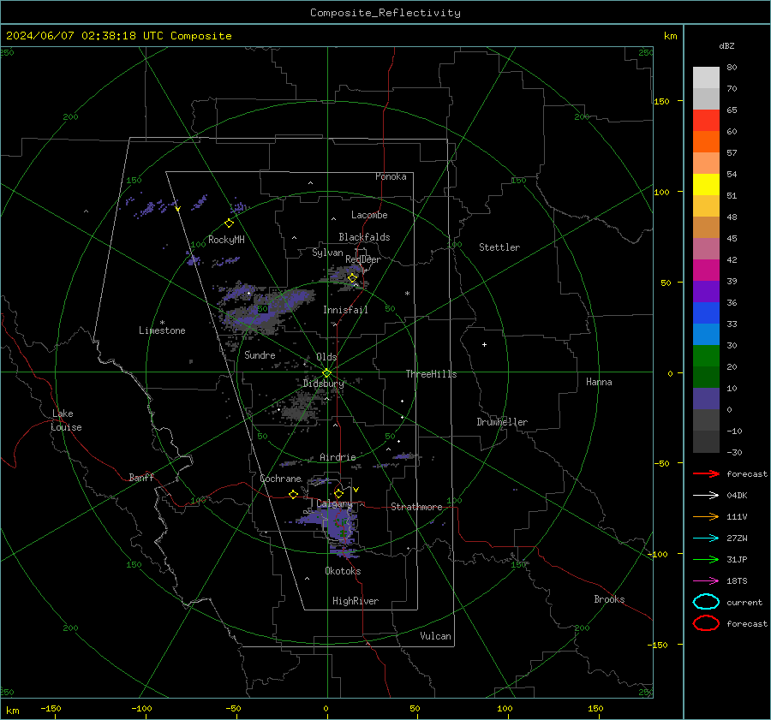Pick the mauve 42-45 dBZ swatch
The image size is (771, 720).
click(706, 248)
